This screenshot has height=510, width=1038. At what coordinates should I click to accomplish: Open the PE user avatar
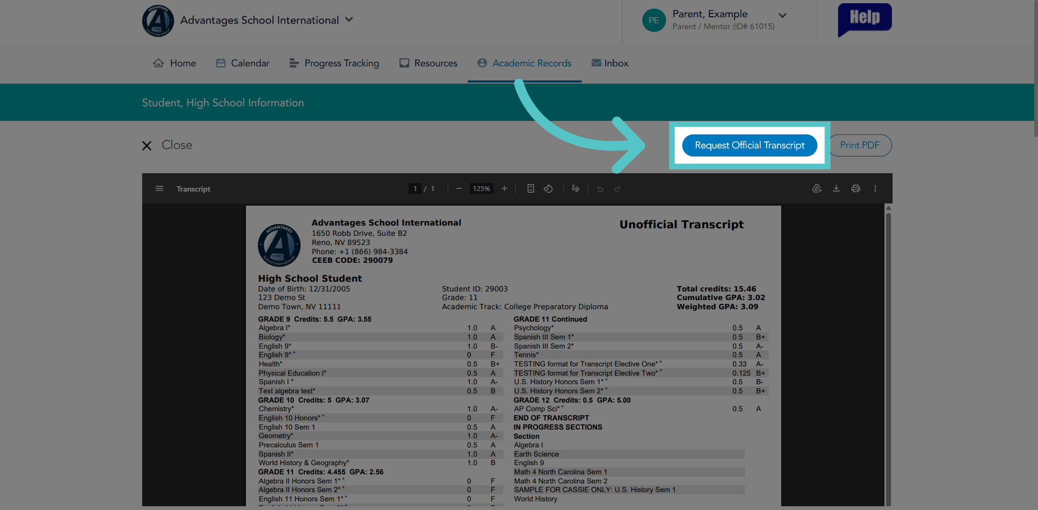coord(654,21)
